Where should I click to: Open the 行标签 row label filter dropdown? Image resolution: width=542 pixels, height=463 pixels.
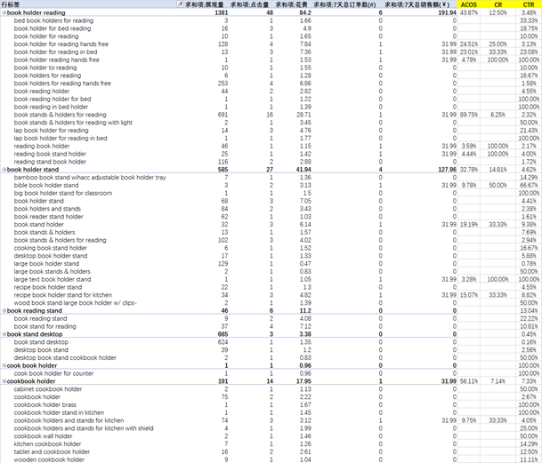coord(182,5)
